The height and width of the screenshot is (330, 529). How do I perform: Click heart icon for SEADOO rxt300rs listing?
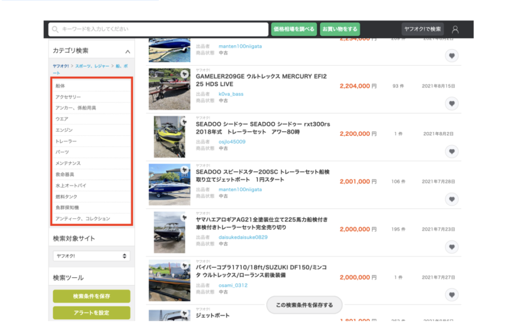pos(452,151)
